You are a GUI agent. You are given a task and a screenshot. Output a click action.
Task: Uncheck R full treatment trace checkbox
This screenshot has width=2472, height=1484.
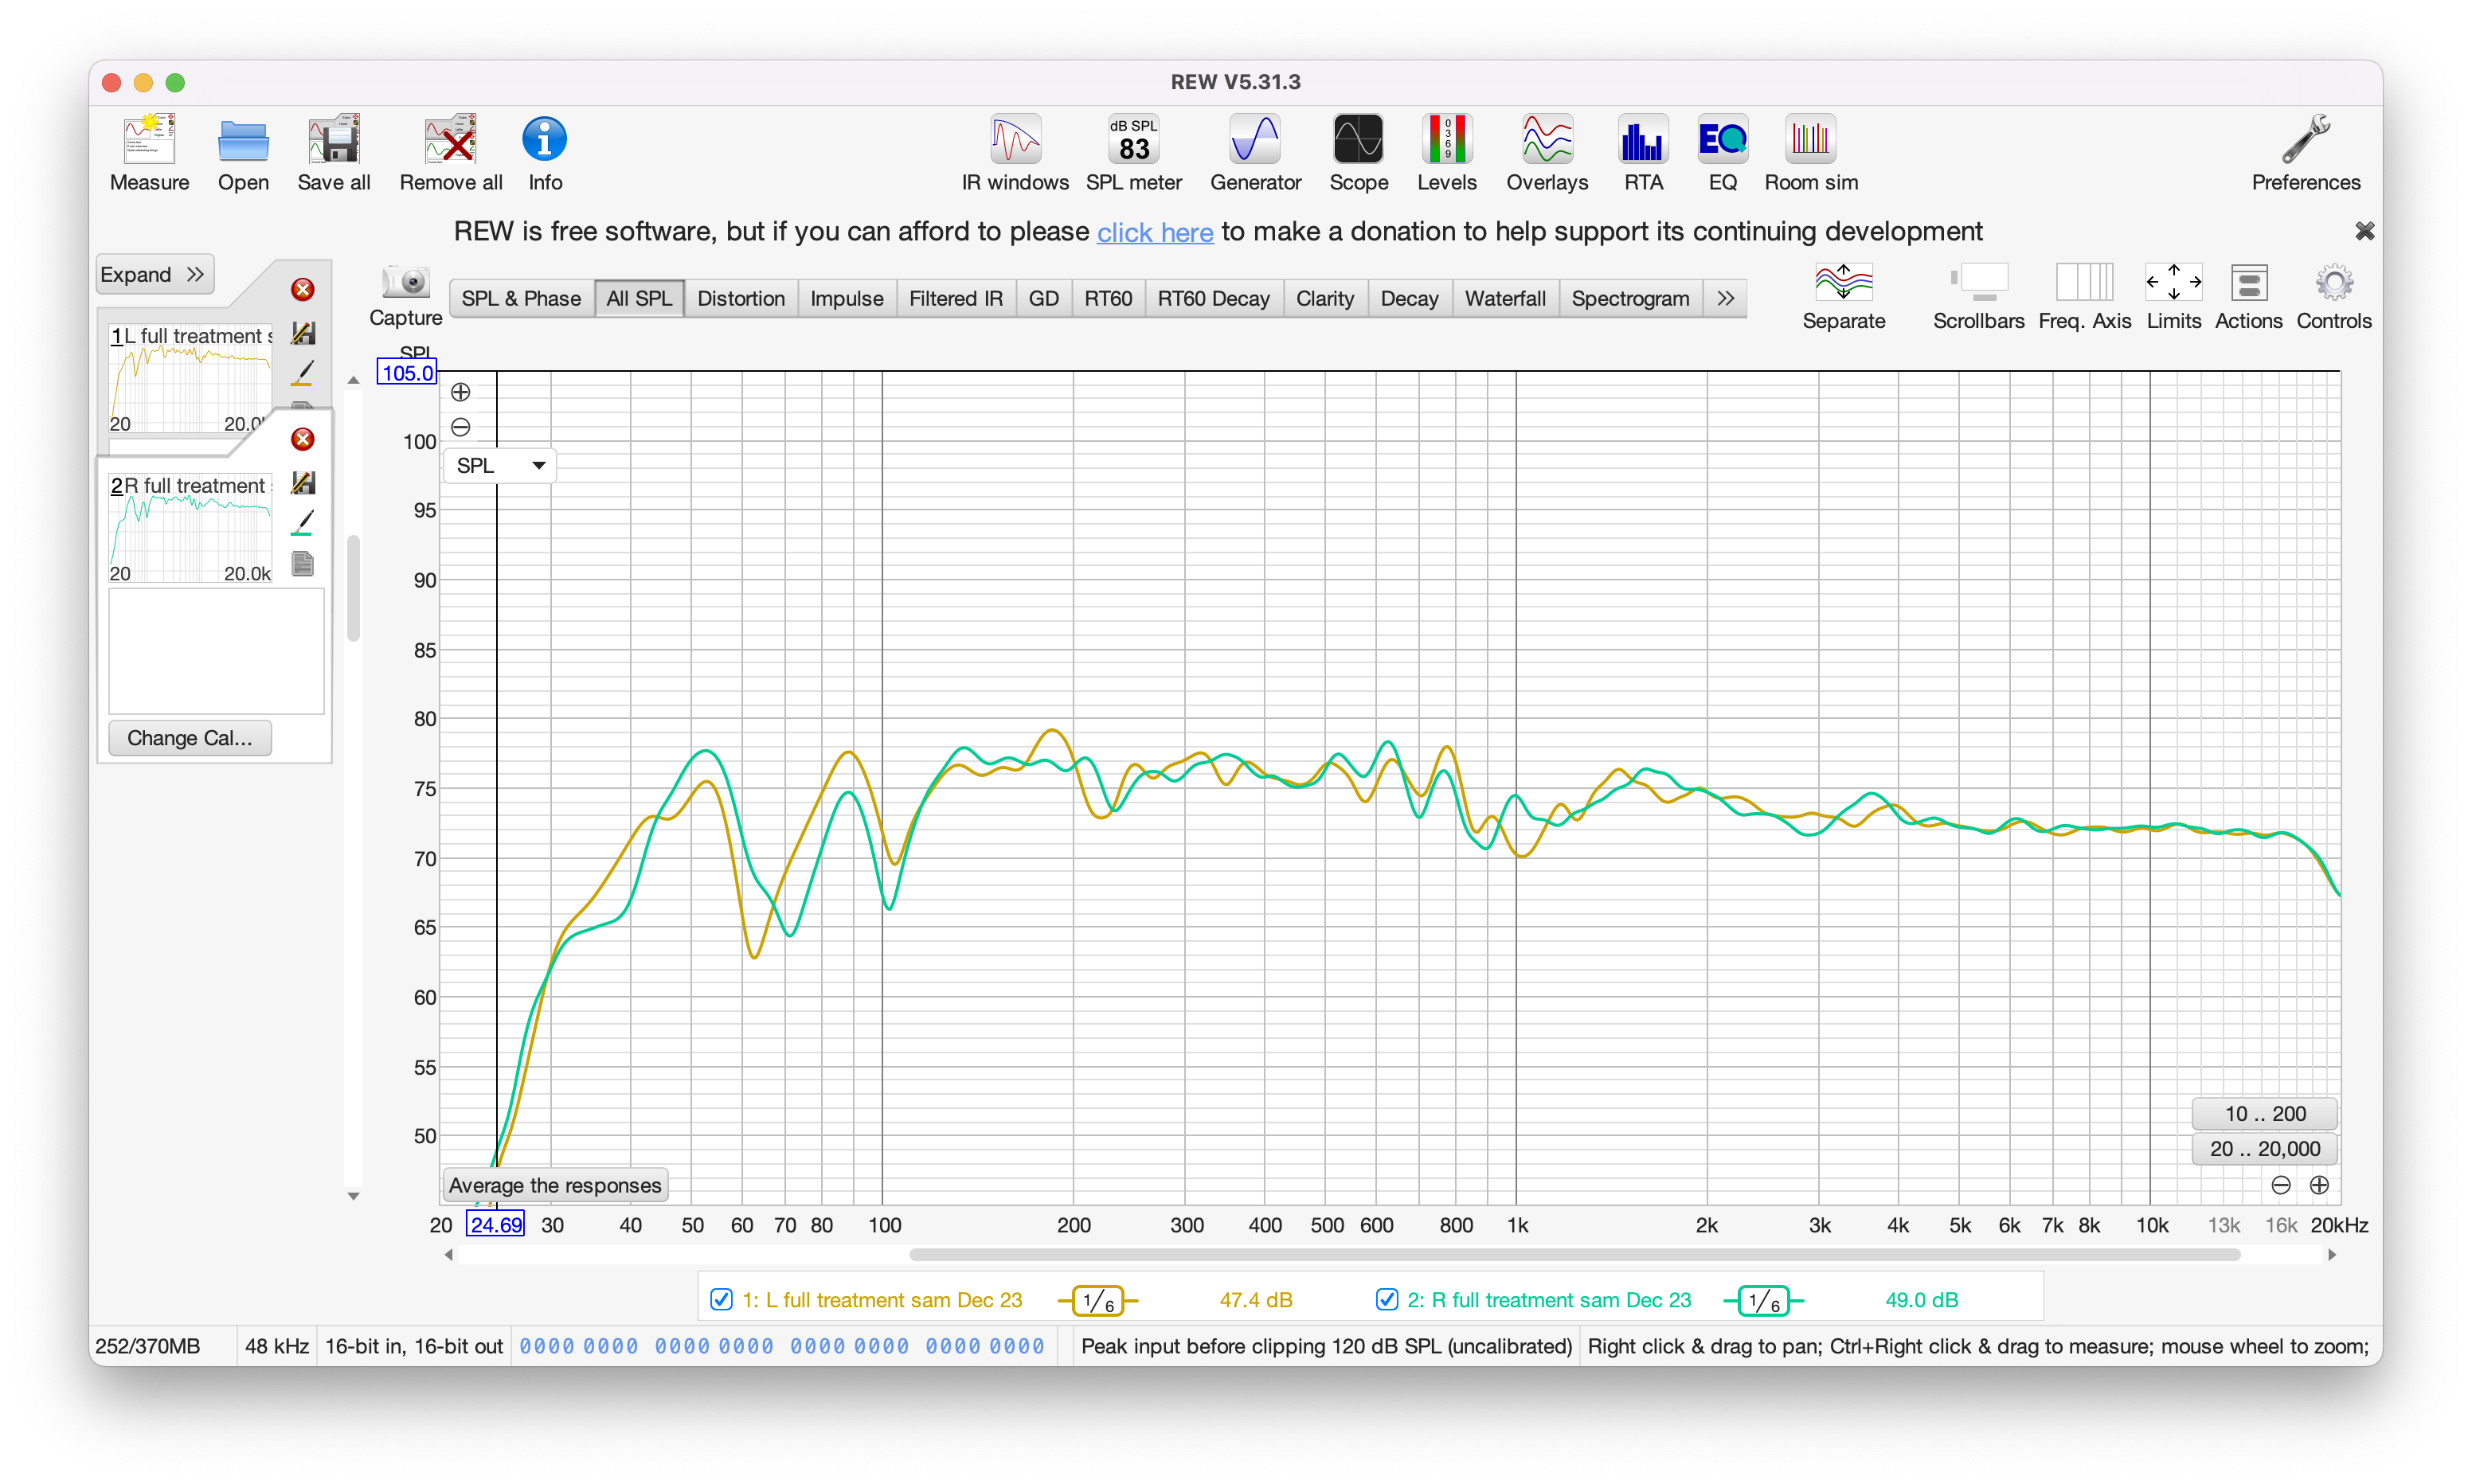click(x=1386, y=1299)
